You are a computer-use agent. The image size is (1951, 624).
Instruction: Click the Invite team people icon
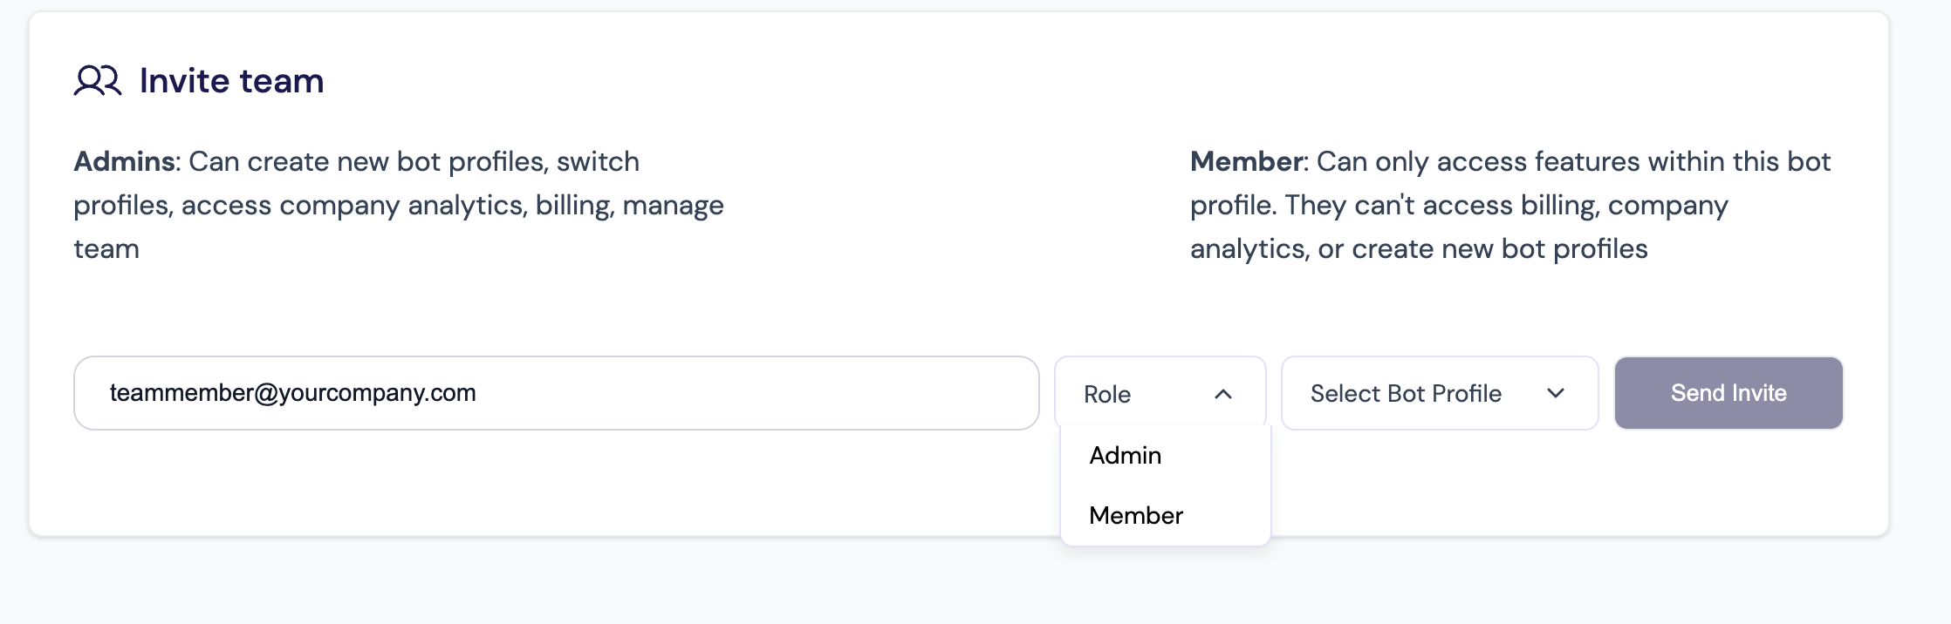pos(97,80)
